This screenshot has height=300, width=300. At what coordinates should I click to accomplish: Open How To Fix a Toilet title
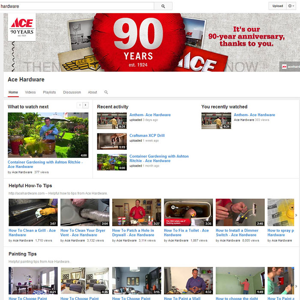tap(186, 233)
